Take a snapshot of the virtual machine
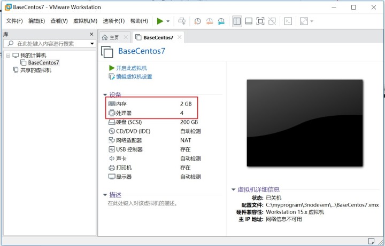Image resolution: width=385 pixels, height=246 pixels. point(197,21)
